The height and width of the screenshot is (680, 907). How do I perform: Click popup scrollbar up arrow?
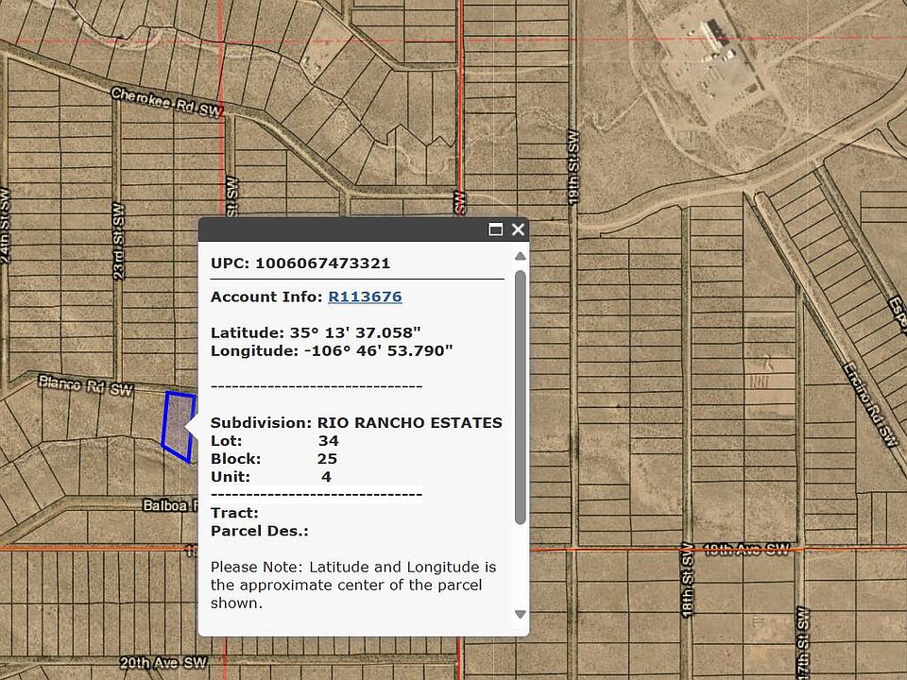click(520, 257)
